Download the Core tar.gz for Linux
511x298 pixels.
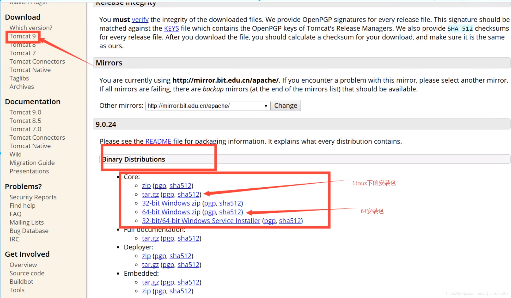[x=150, y=194]
